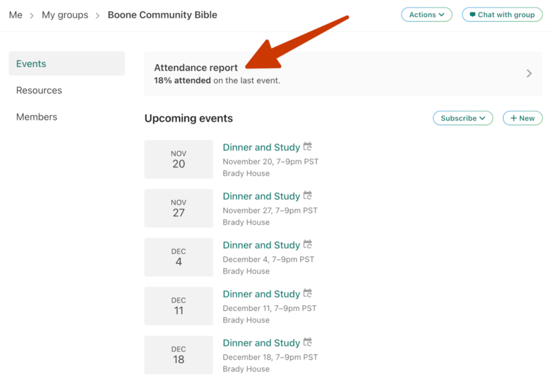This screenshot has height=381, width=551.
Task: Open Dinner and Study event on December 11
Action: point(262,294)
